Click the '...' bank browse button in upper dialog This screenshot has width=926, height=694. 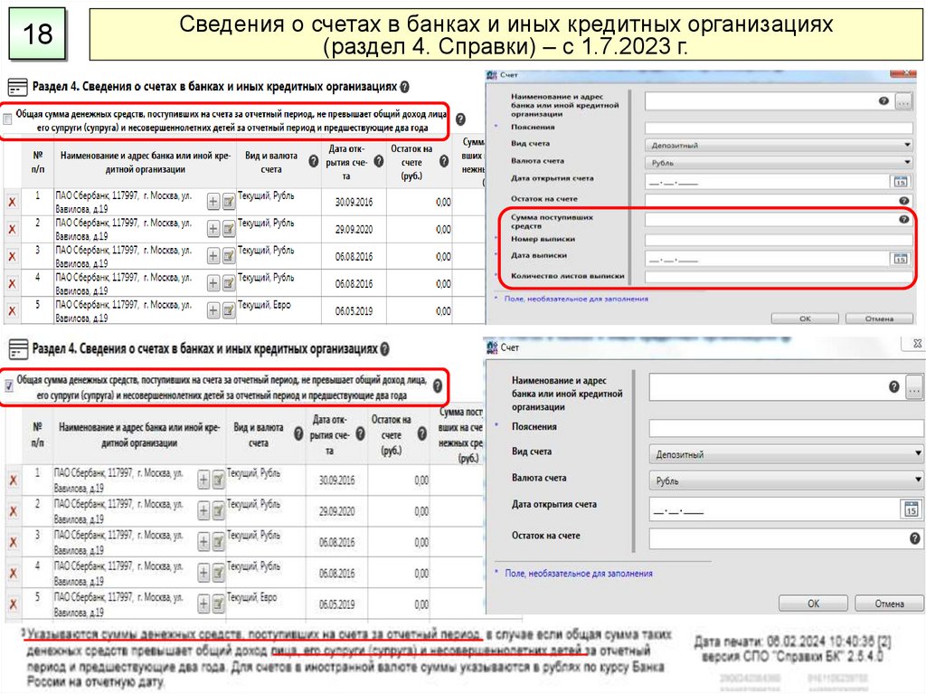[903, 101]
